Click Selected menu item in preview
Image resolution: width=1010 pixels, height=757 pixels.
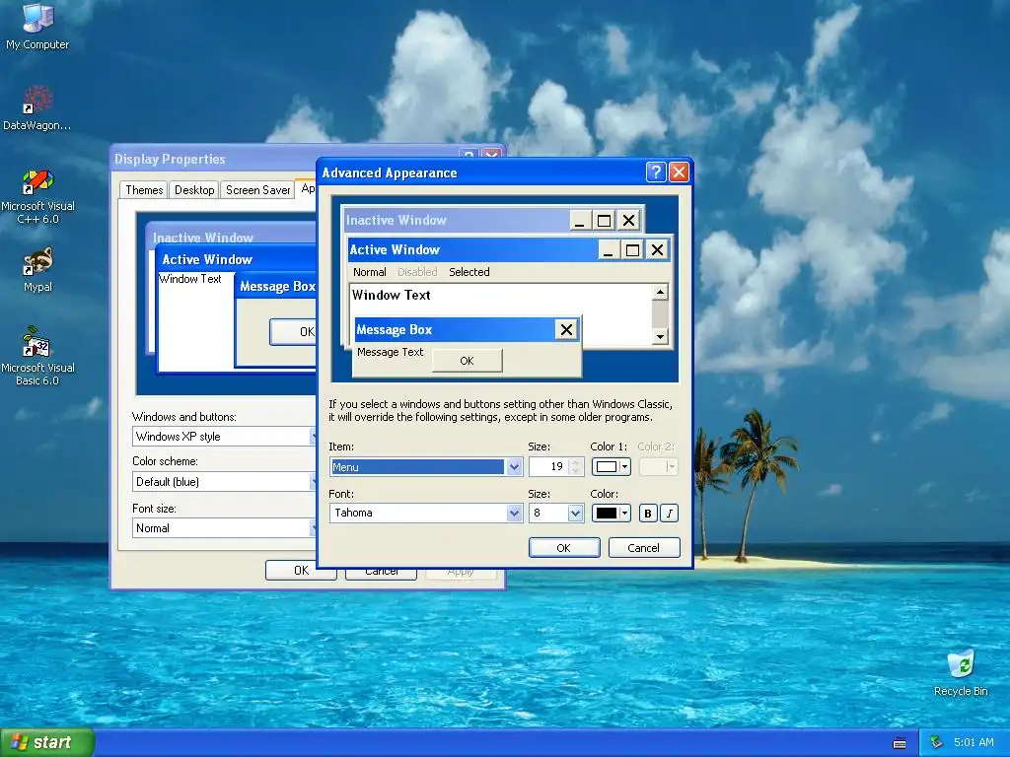click(469, 272)
